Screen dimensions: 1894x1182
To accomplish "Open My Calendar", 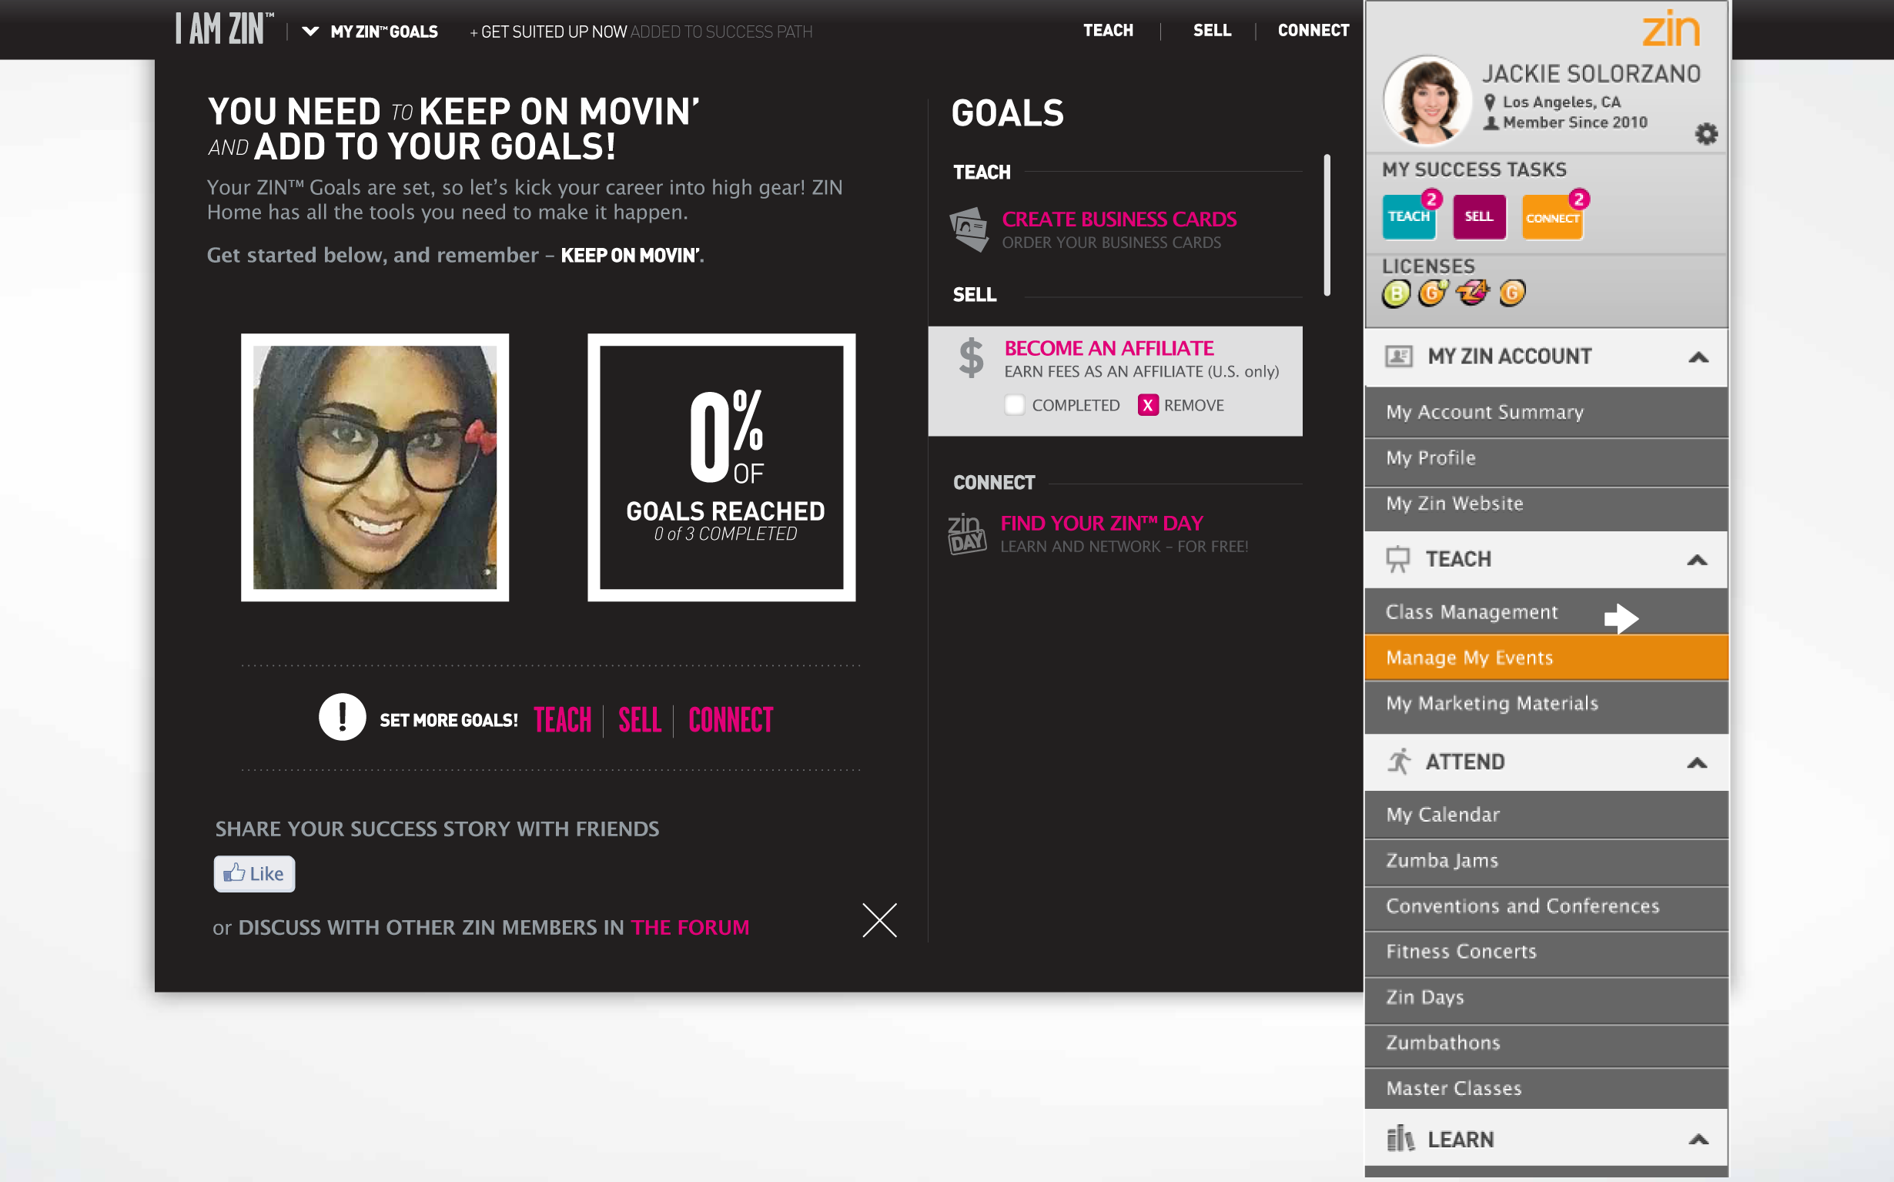I will click(x=1546, y=815).
